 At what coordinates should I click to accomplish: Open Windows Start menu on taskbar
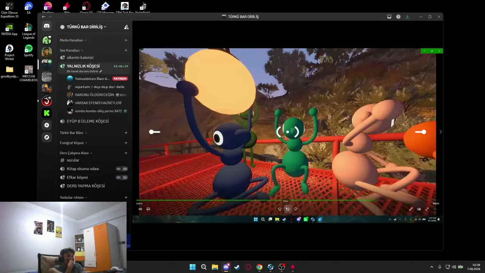pos(192,267)
